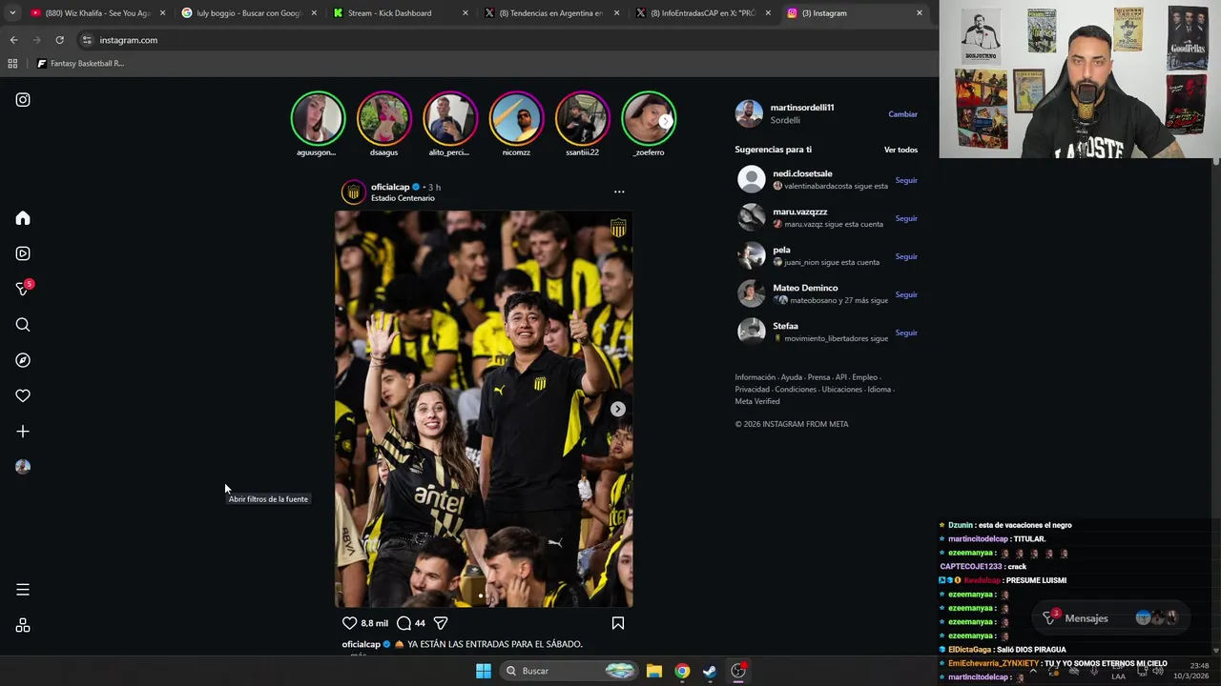Switch to Tendencias en Argentina tab
Image resolution: width=1221 pixels, height=686 pixels.
[x=552, y=13]
